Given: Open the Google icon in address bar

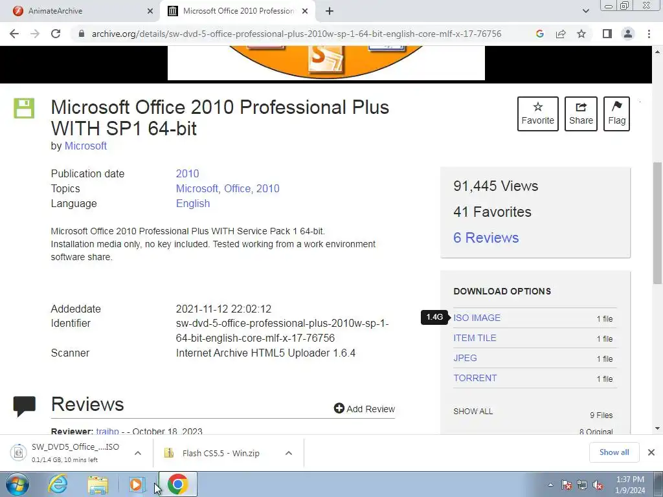Looking at the screenshot, I should click(539, 34).
